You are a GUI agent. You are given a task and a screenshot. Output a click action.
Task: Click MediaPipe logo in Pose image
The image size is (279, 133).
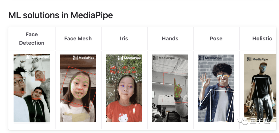pos(211,58)
